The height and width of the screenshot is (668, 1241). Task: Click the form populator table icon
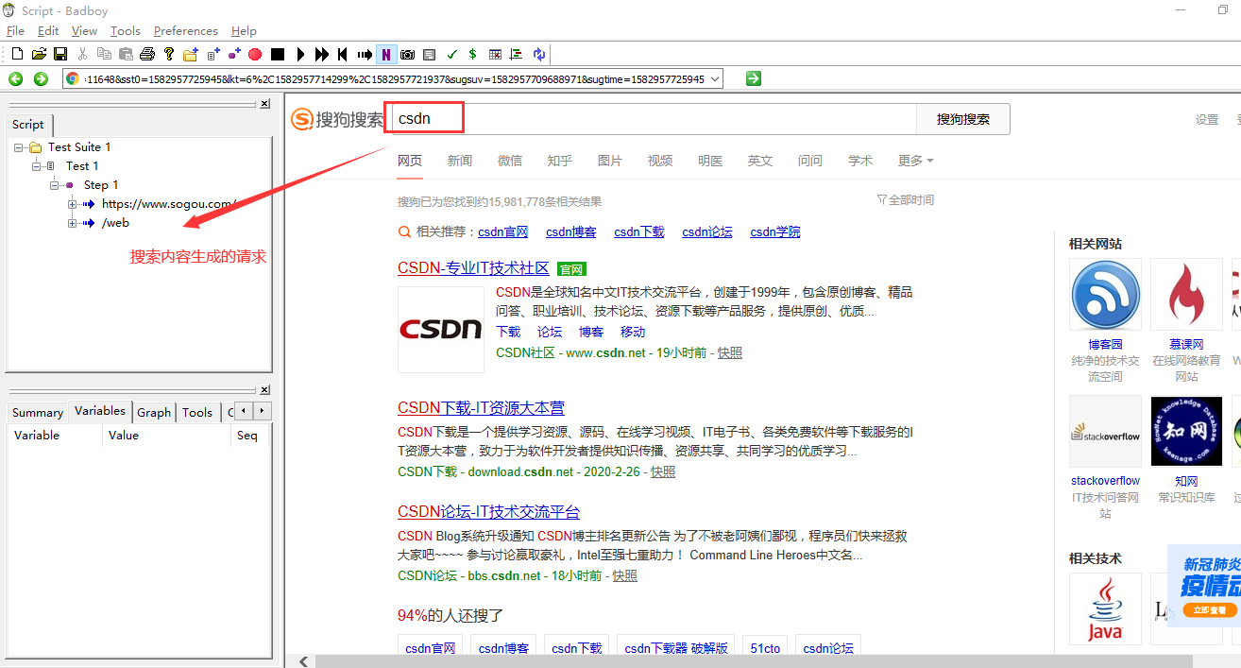tap(495, 54)
